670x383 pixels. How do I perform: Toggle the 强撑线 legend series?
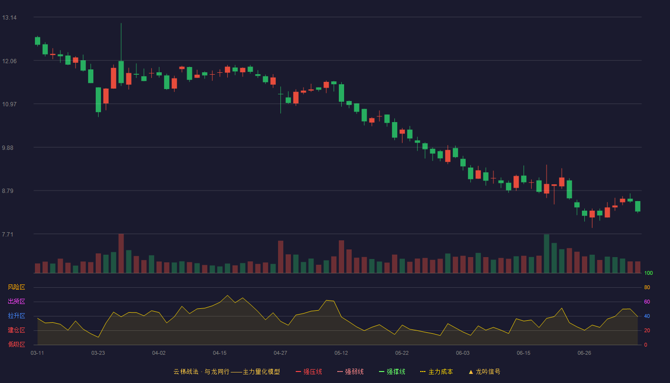pyautogui.click(x=392, y=372)
